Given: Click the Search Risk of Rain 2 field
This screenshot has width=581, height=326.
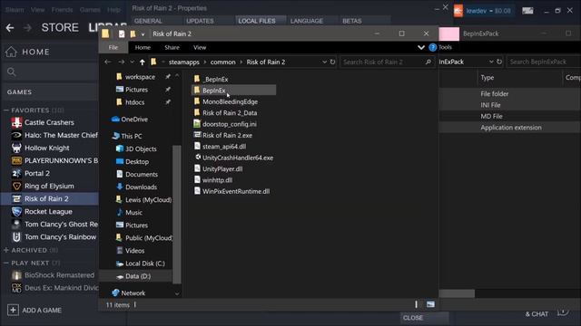Looking at the screenshot, I should (386, 62).
